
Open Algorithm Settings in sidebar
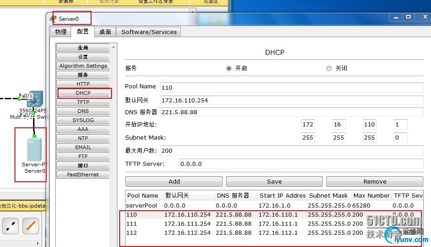(x=83, y=66)
